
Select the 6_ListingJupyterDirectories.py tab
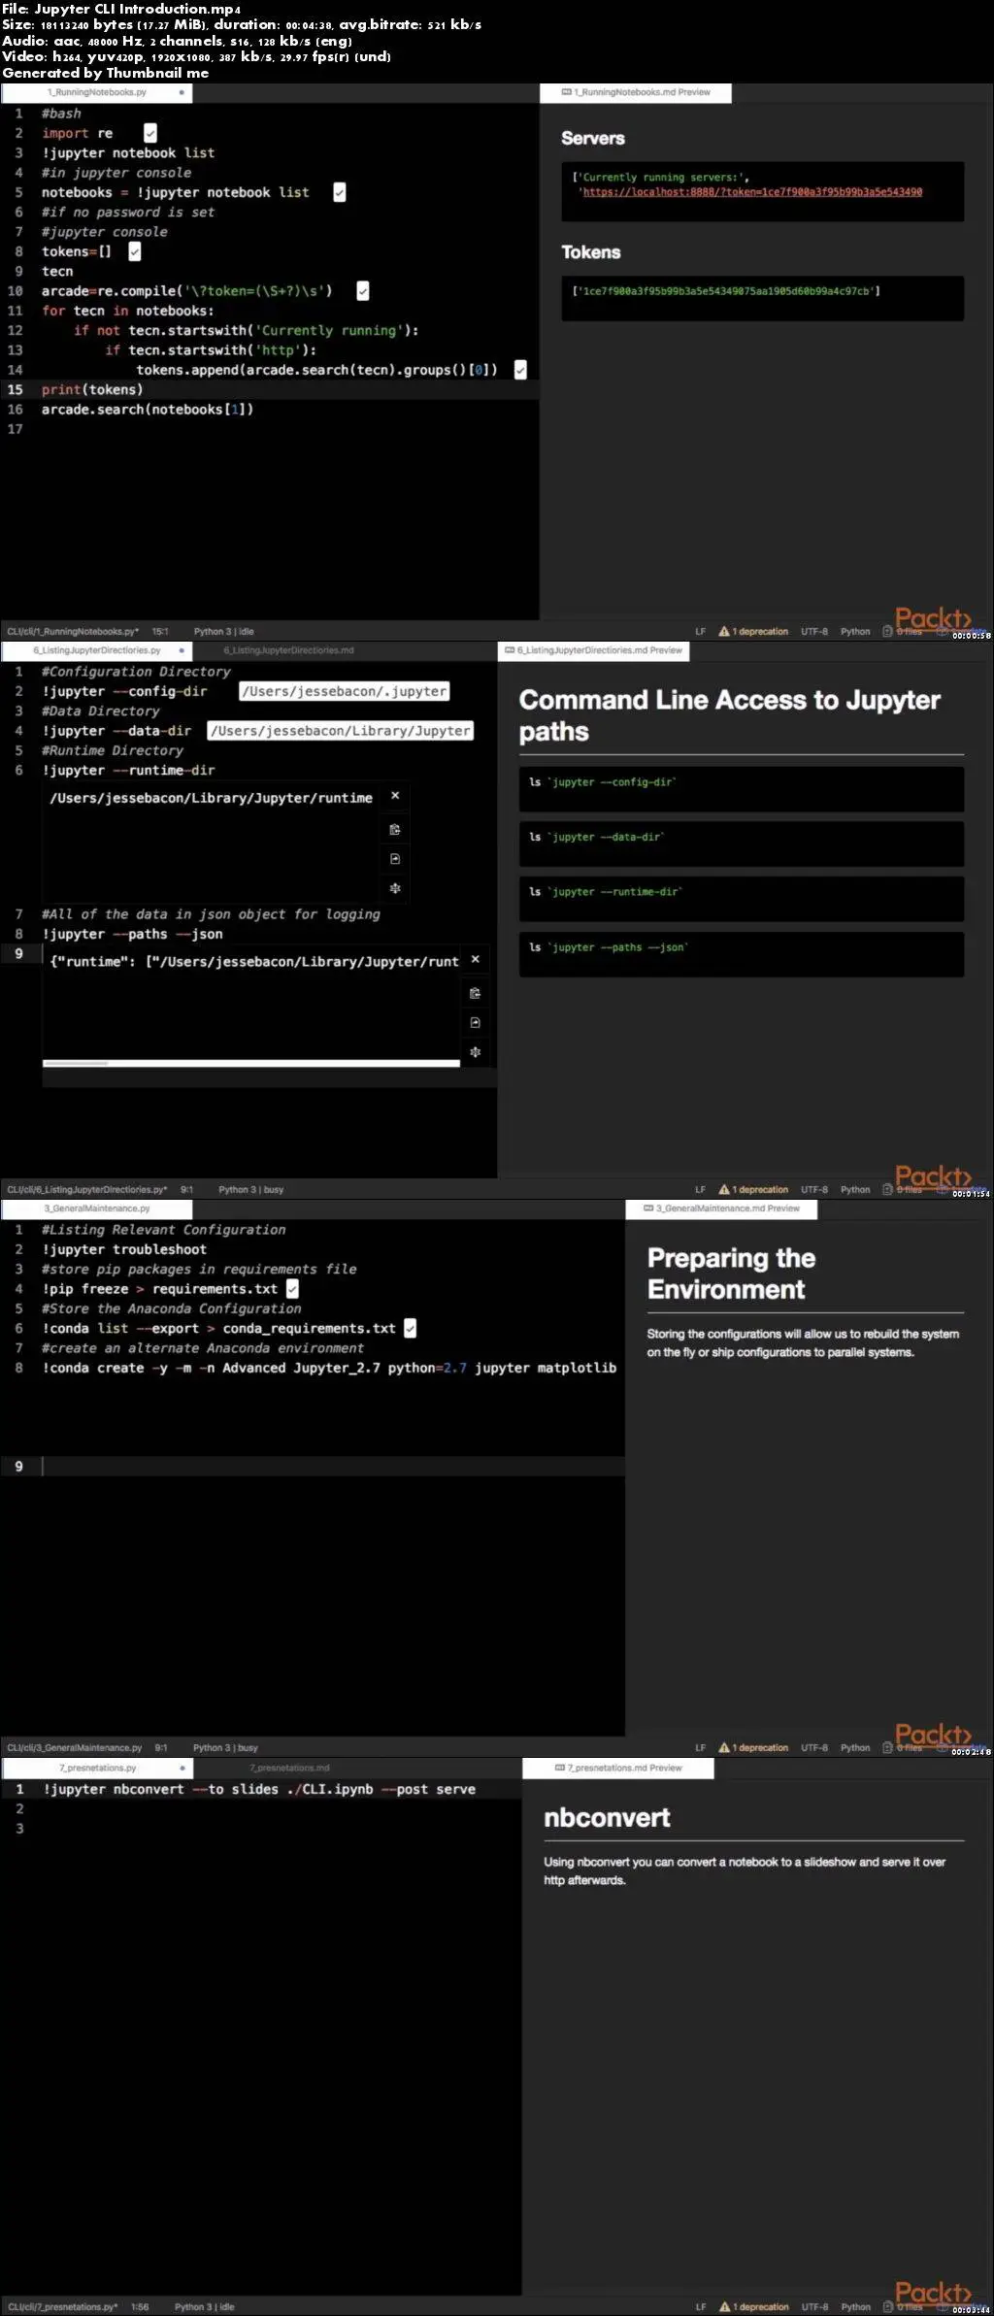97,650
